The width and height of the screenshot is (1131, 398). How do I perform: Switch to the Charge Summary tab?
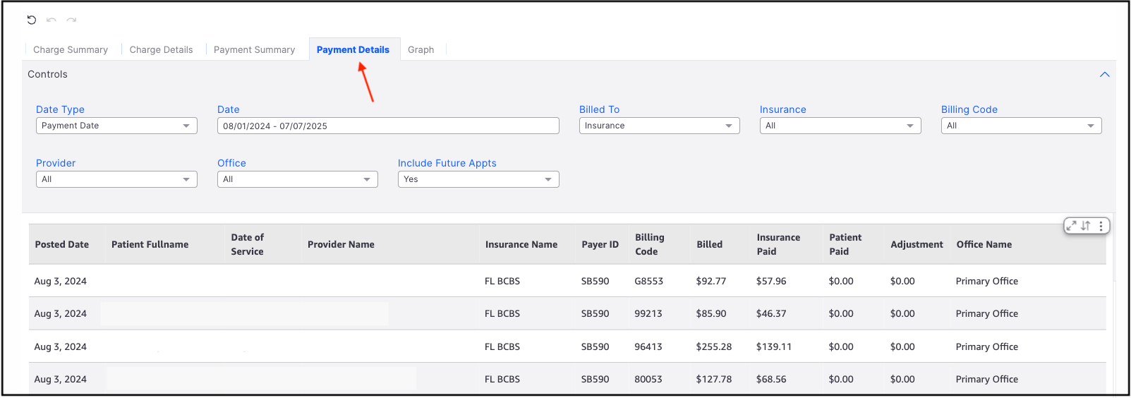(x=71, y=49)
